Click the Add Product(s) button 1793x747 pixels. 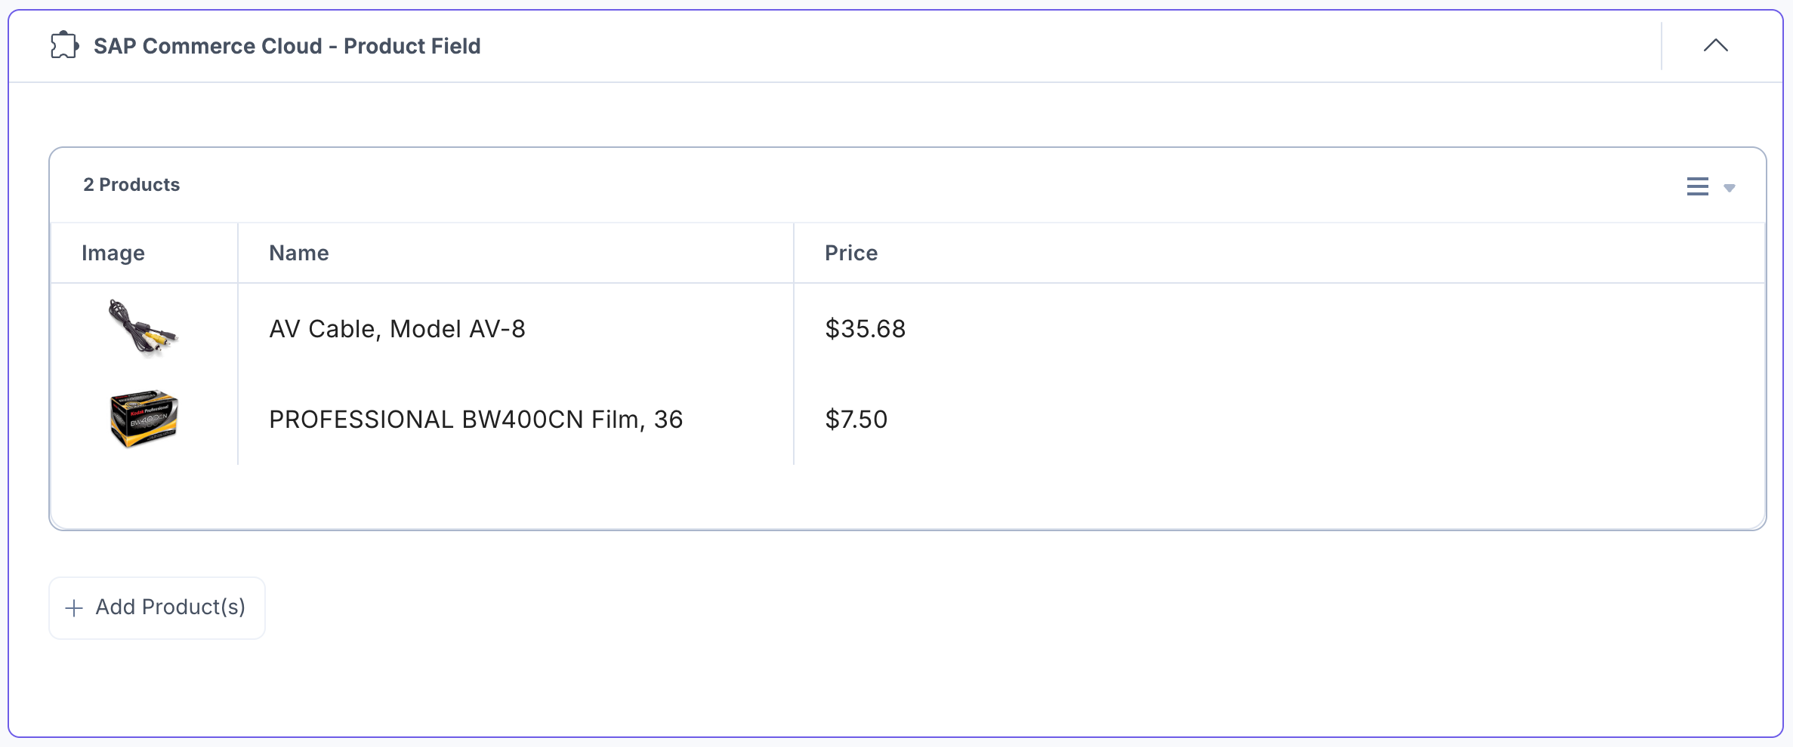click(157, 607)
